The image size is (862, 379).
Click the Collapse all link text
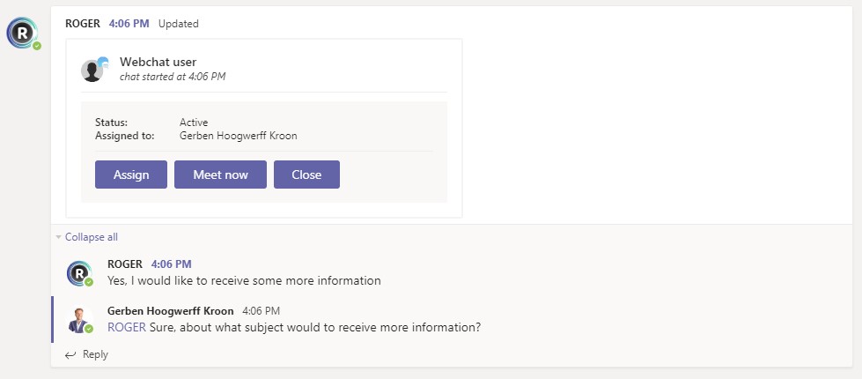tap(92, 237)
